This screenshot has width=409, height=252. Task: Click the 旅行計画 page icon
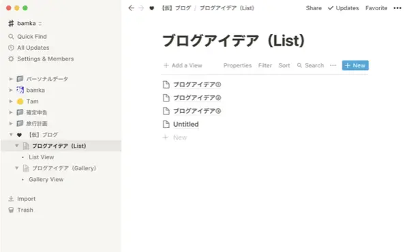click(20, 123)
